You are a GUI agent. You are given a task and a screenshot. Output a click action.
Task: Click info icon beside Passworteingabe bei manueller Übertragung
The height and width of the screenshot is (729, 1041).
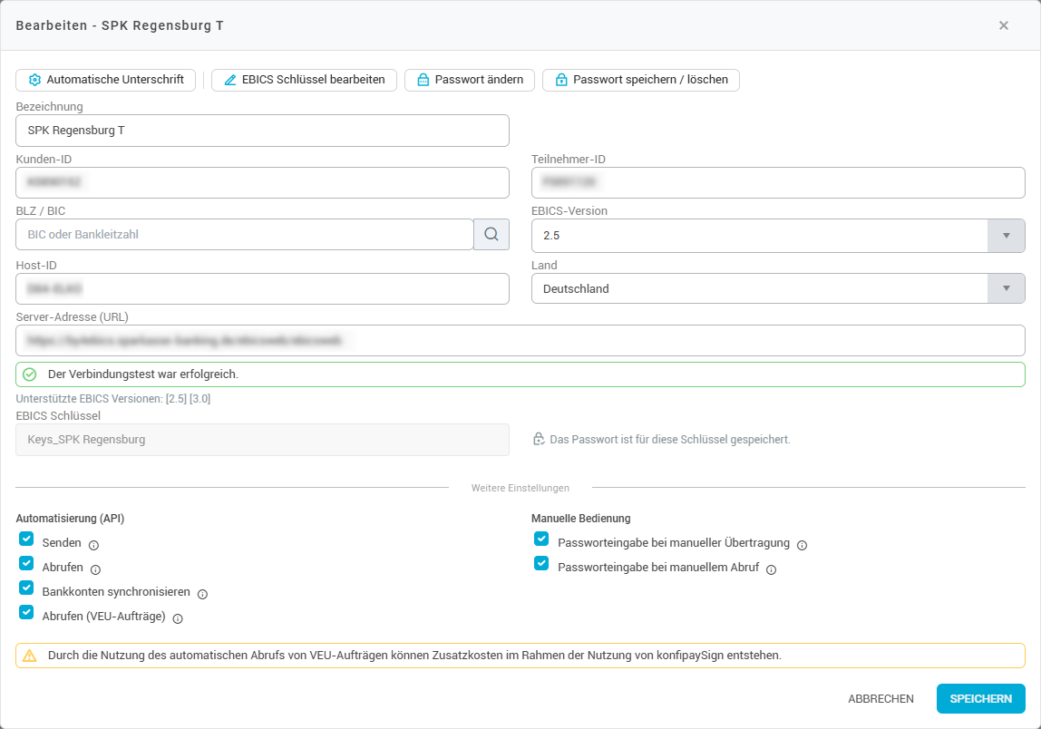coord(802,545)
